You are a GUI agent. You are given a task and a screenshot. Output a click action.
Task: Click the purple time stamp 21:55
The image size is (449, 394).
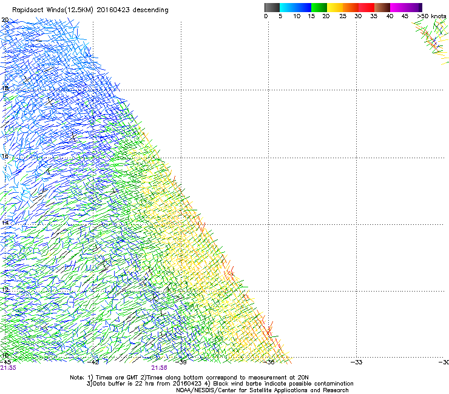pos(8,368)
